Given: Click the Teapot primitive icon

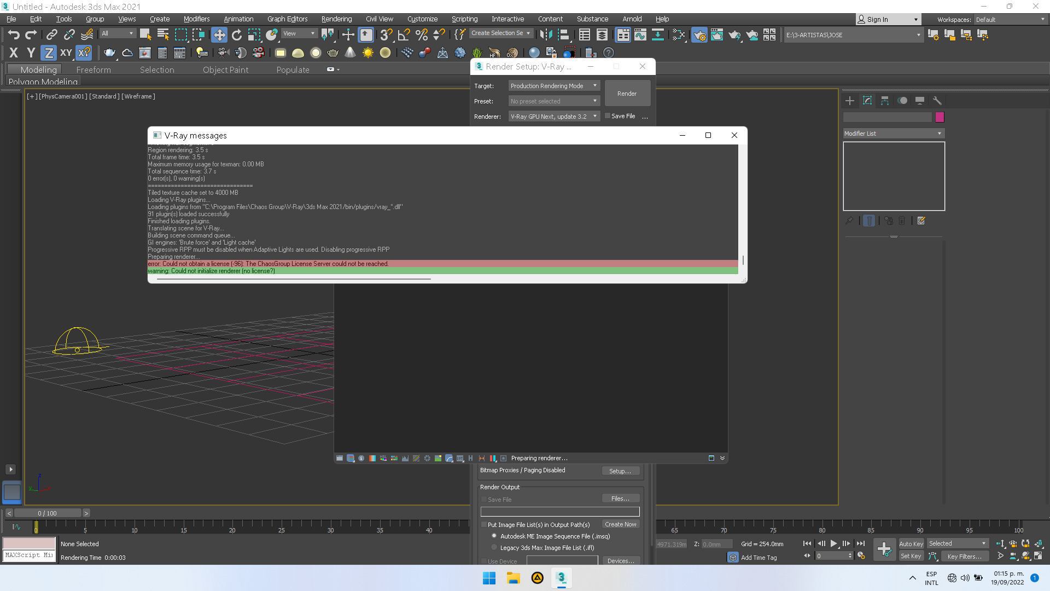Looking at the screenshot, I should pyautogui.click(x=109, y=53).
